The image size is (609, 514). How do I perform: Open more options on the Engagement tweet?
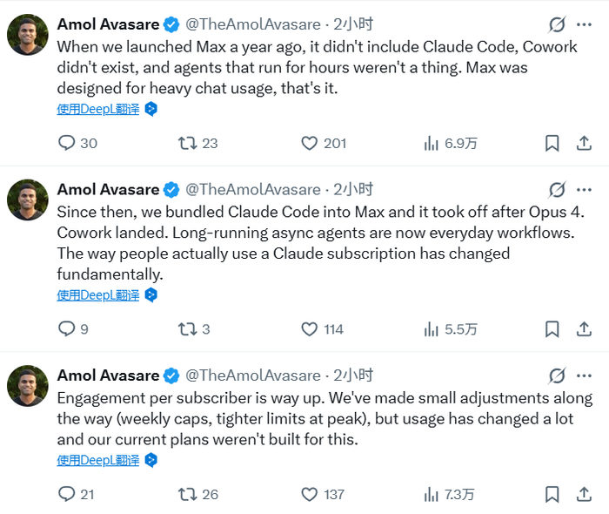(x=584, y=375)
